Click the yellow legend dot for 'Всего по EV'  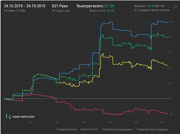[x=82, y=129]
